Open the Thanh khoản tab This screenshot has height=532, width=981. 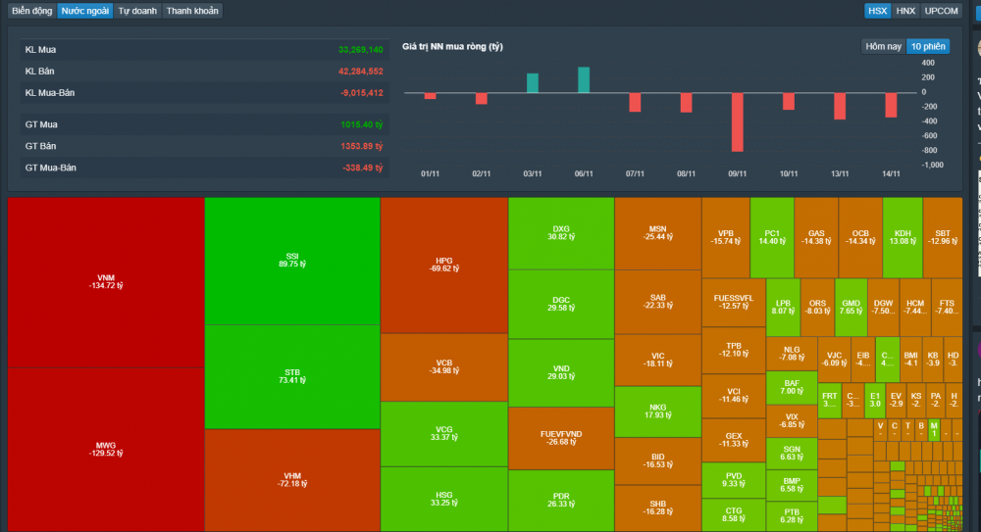192,11
